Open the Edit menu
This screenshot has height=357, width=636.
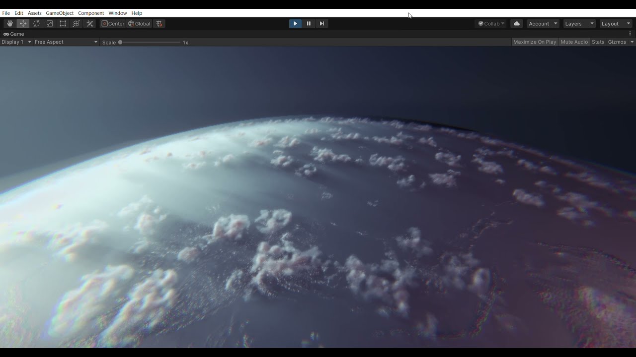coord(19,13)
